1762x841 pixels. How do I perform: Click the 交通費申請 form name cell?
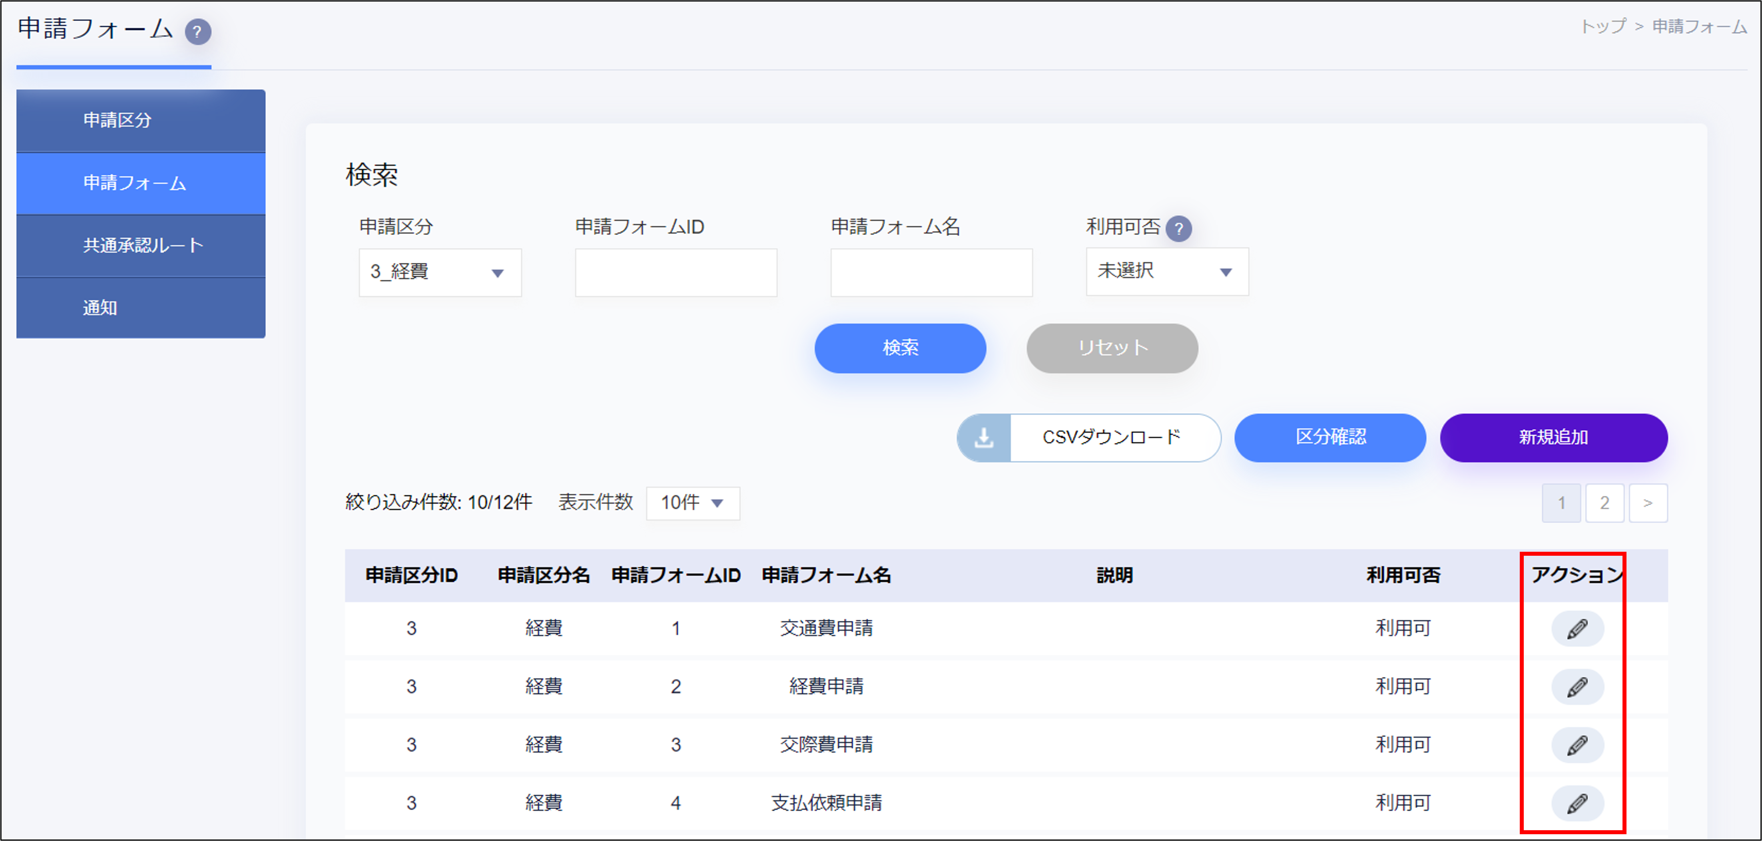tap(826, 628)
